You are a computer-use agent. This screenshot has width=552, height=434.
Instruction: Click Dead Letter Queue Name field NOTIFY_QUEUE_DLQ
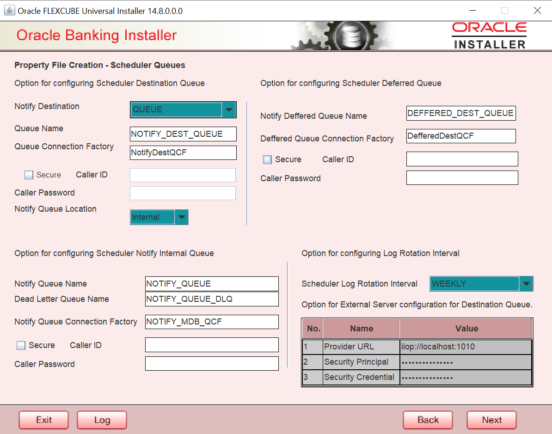click(x=212, y=299)
